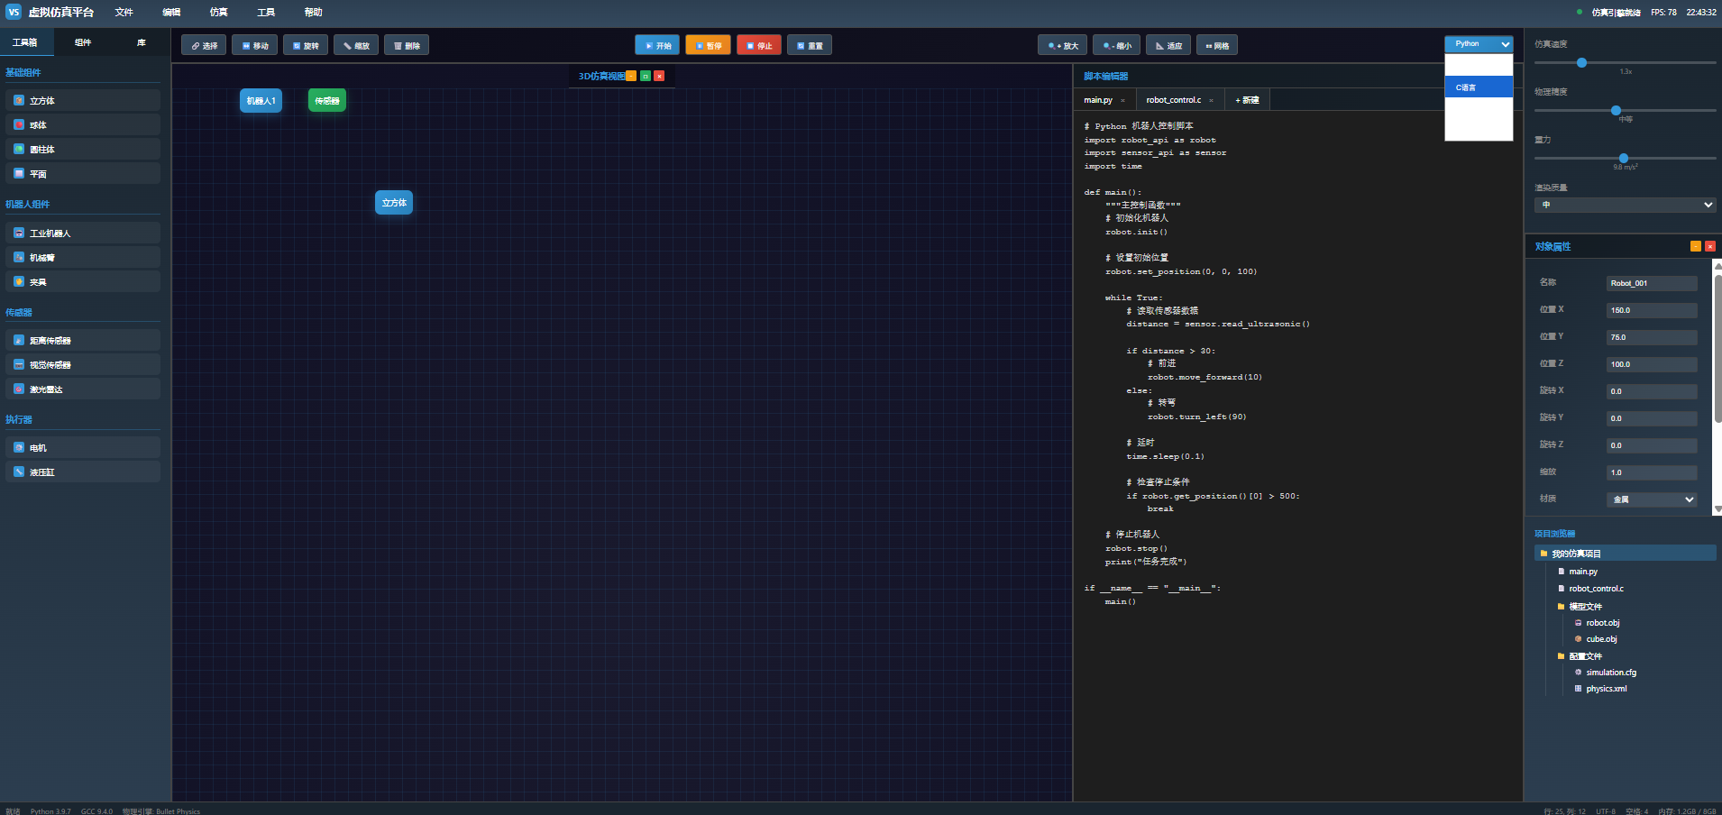Select the 机器人1 object in the viewport
Viewport: 1722px width, 815px height.
261,101
